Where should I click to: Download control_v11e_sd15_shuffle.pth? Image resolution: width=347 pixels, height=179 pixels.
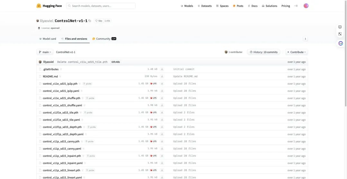click(162, 98)
